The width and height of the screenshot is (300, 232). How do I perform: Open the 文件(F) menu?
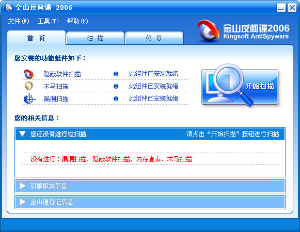coord(19,21)
